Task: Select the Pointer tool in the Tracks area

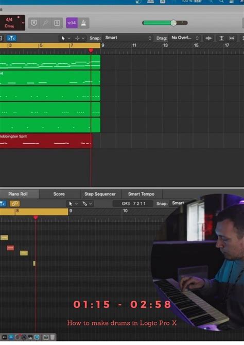Action: pyautogui.click(x=63, y=38)
